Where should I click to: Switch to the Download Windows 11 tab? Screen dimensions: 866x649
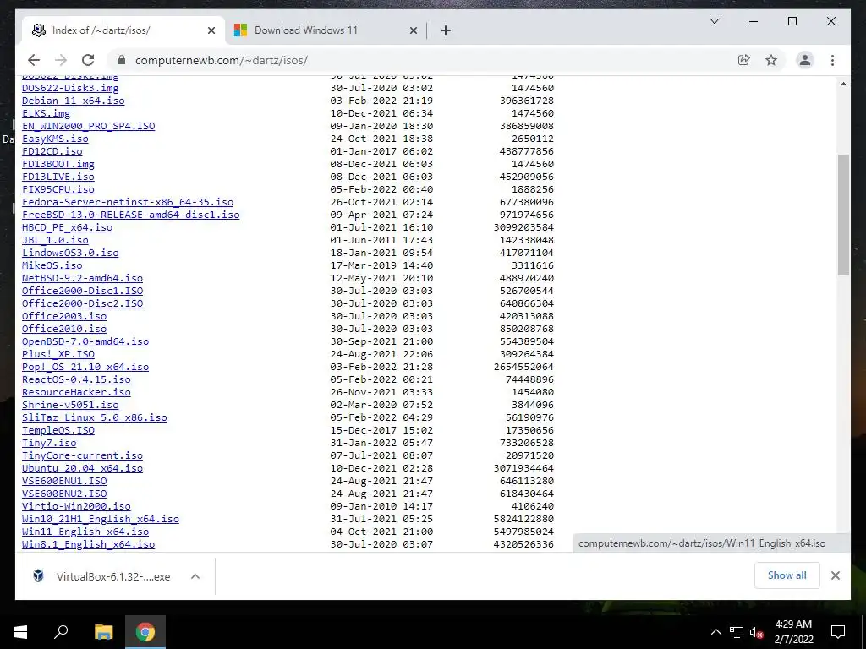(x=326, y=30)
